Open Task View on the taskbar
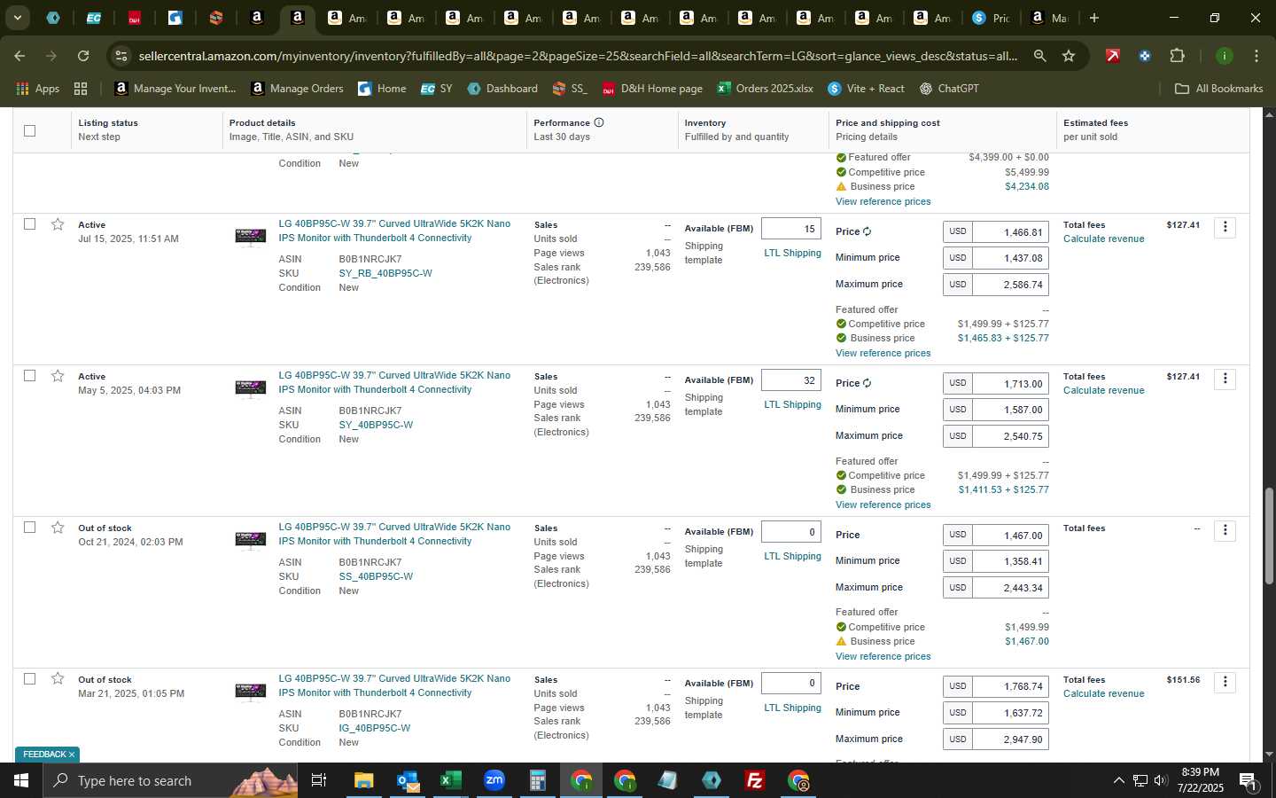 318,780
